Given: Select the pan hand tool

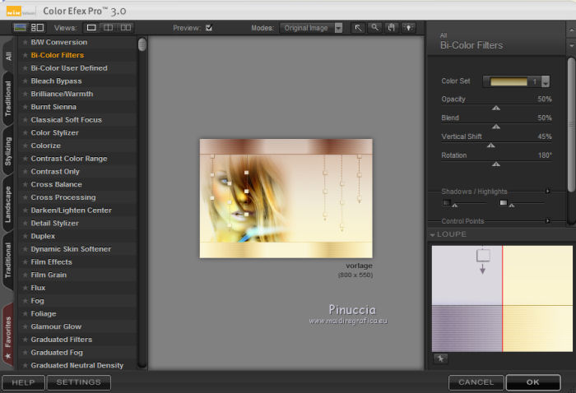Looking at the screenshot, I should (391, 28).
